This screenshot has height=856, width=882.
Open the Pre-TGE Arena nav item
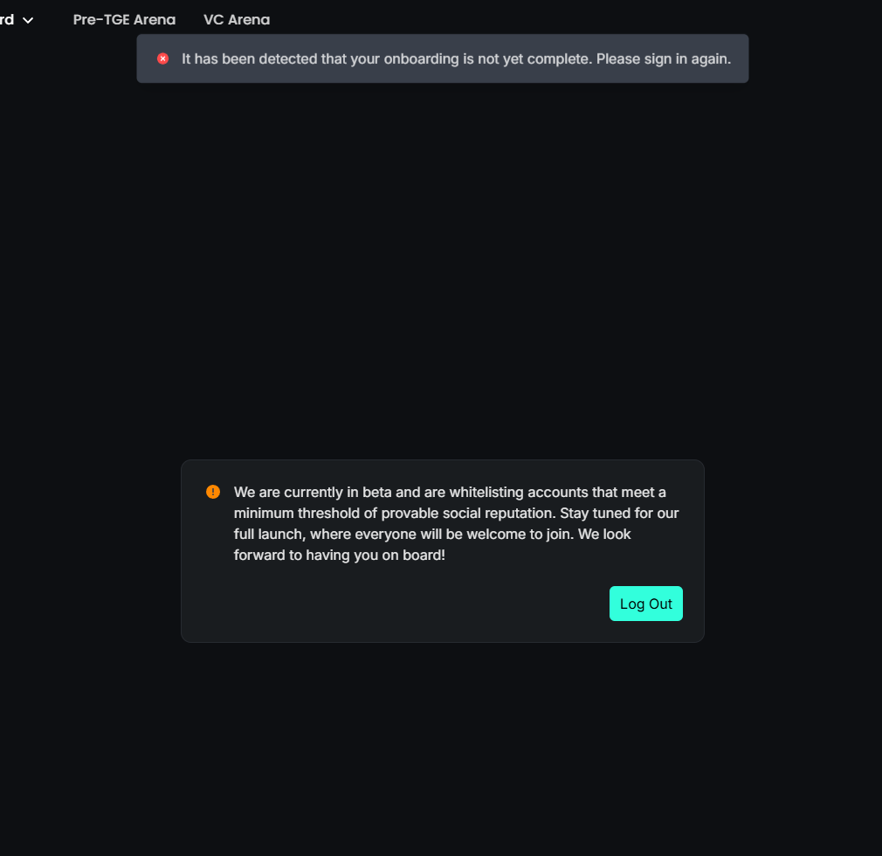coord(124,19)
